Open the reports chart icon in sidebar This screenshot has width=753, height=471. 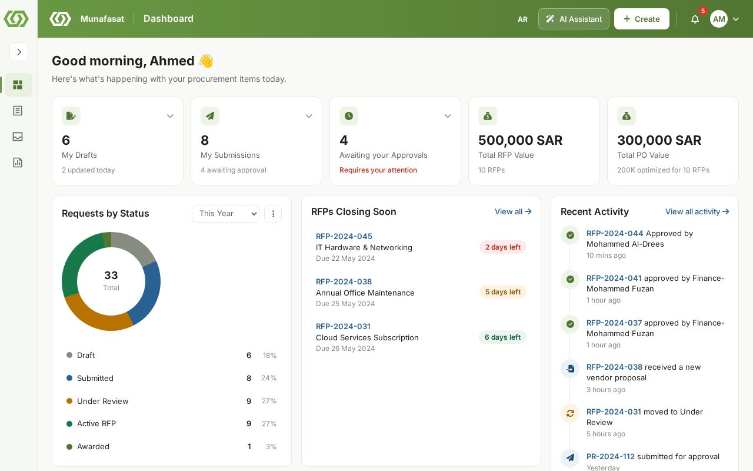point(18,162)
